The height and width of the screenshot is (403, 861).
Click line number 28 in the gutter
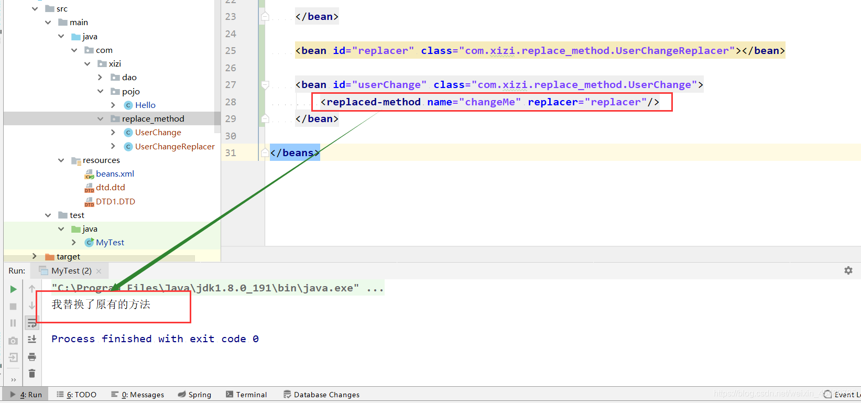point(231,102)
